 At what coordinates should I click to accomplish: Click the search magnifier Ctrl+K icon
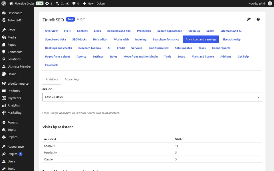57,3
